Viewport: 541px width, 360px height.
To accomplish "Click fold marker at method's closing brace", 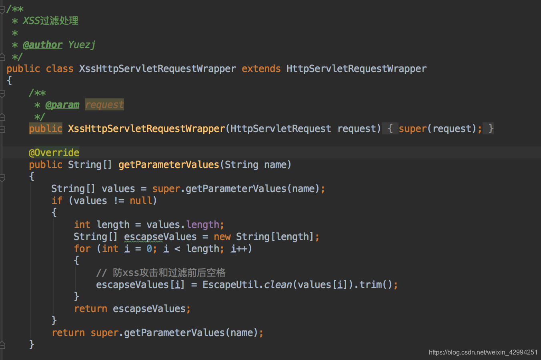I will coord(2,345).
